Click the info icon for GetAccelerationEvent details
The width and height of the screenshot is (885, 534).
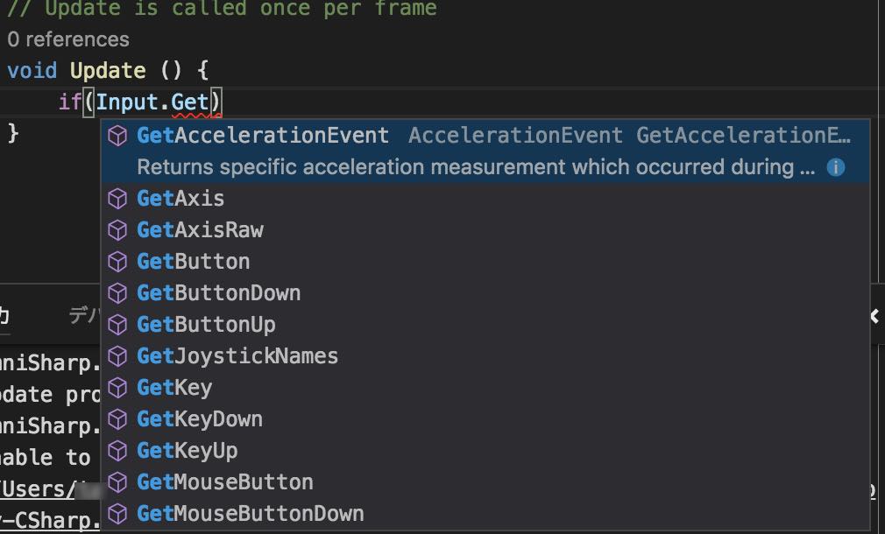click(x=835, y=167)
